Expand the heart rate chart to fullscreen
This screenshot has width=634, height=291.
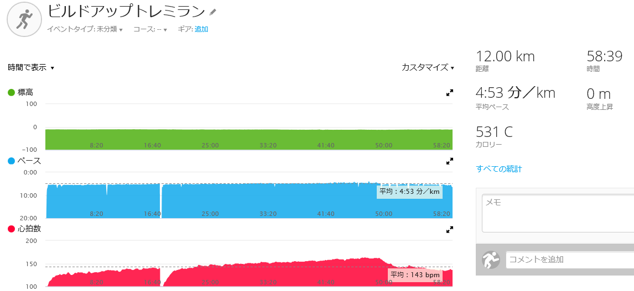449,230
